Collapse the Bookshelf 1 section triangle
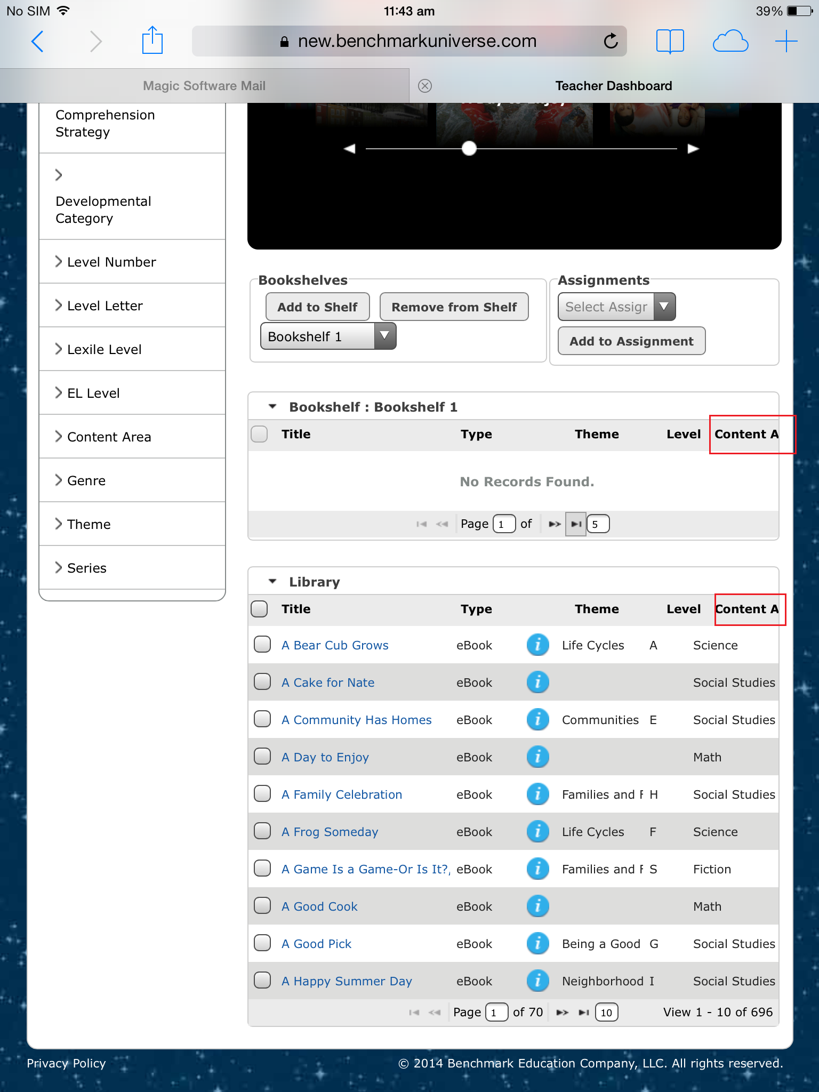Image resolution: width=819 pixels, height=1092 pixels. [272, 407]
